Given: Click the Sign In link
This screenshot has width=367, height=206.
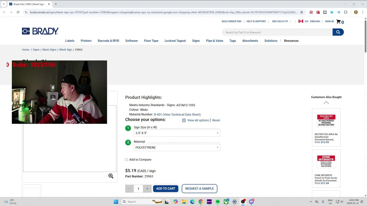Looking at the screenshot, I should point(329,21).
